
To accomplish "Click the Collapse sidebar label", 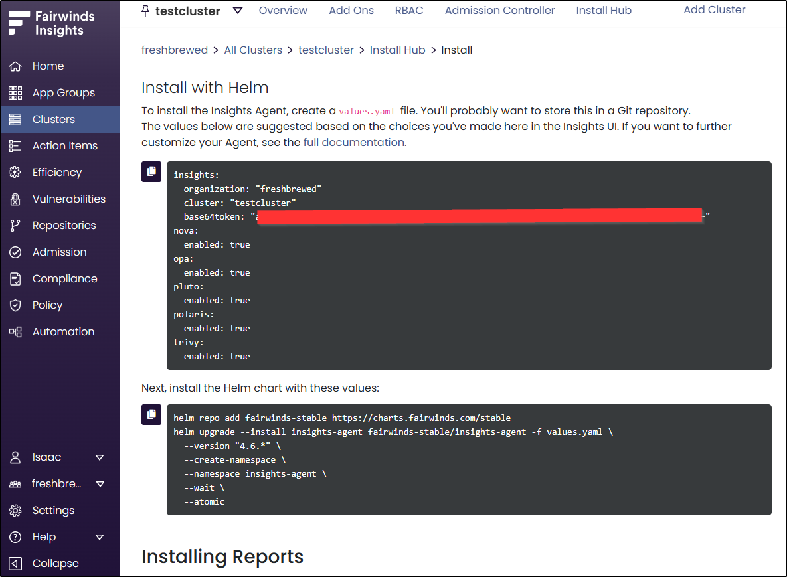I will [56, 564].
